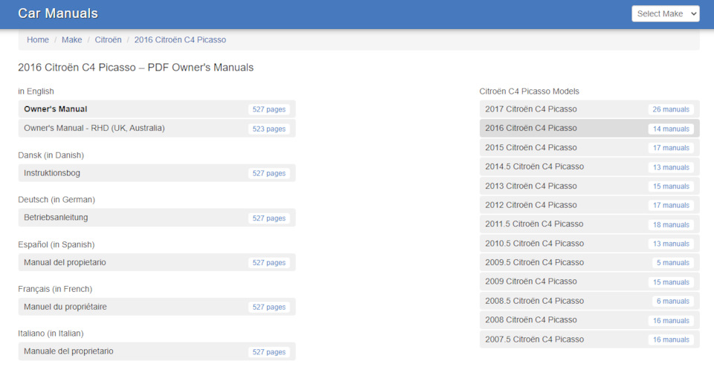Screen dimensions: 714x367
Task: Click 527 pages badge beside Manuel du propriétaire
Action: [x=269, y=308]
